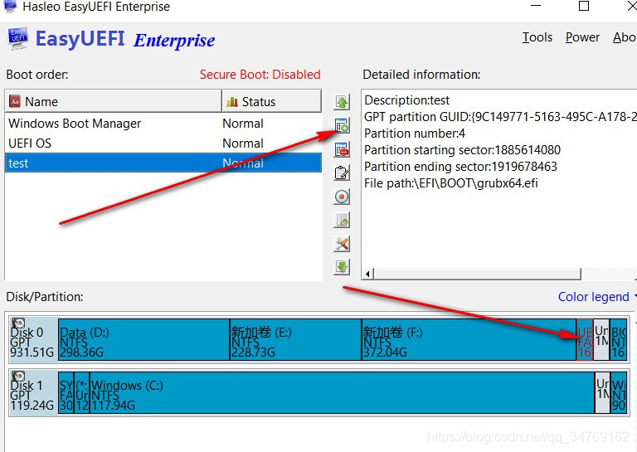Click the Partition number:4 line
The width and height of the screenshot is (637, 452).
coord(415,134)
